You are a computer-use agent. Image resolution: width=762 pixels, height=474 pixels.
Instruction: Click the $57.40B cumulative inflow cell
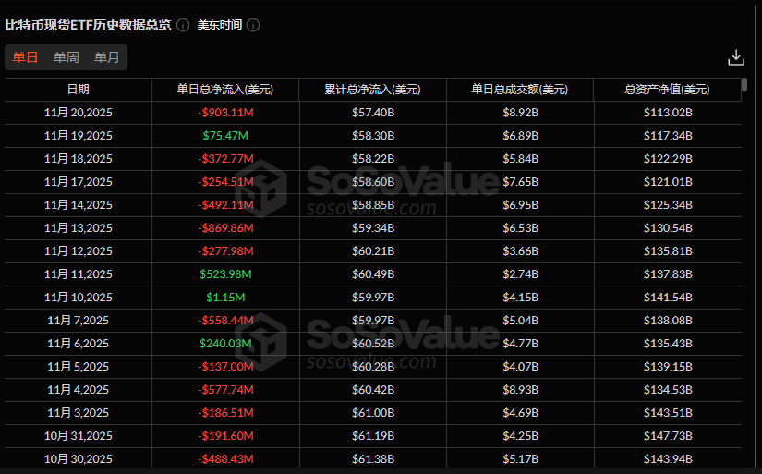tap(373, 113)
